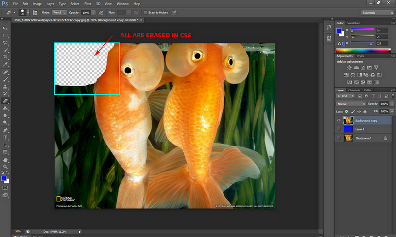Click the foreground color swatch in Color panel
This screenshot has height=237, width=396.
[339, 31]
